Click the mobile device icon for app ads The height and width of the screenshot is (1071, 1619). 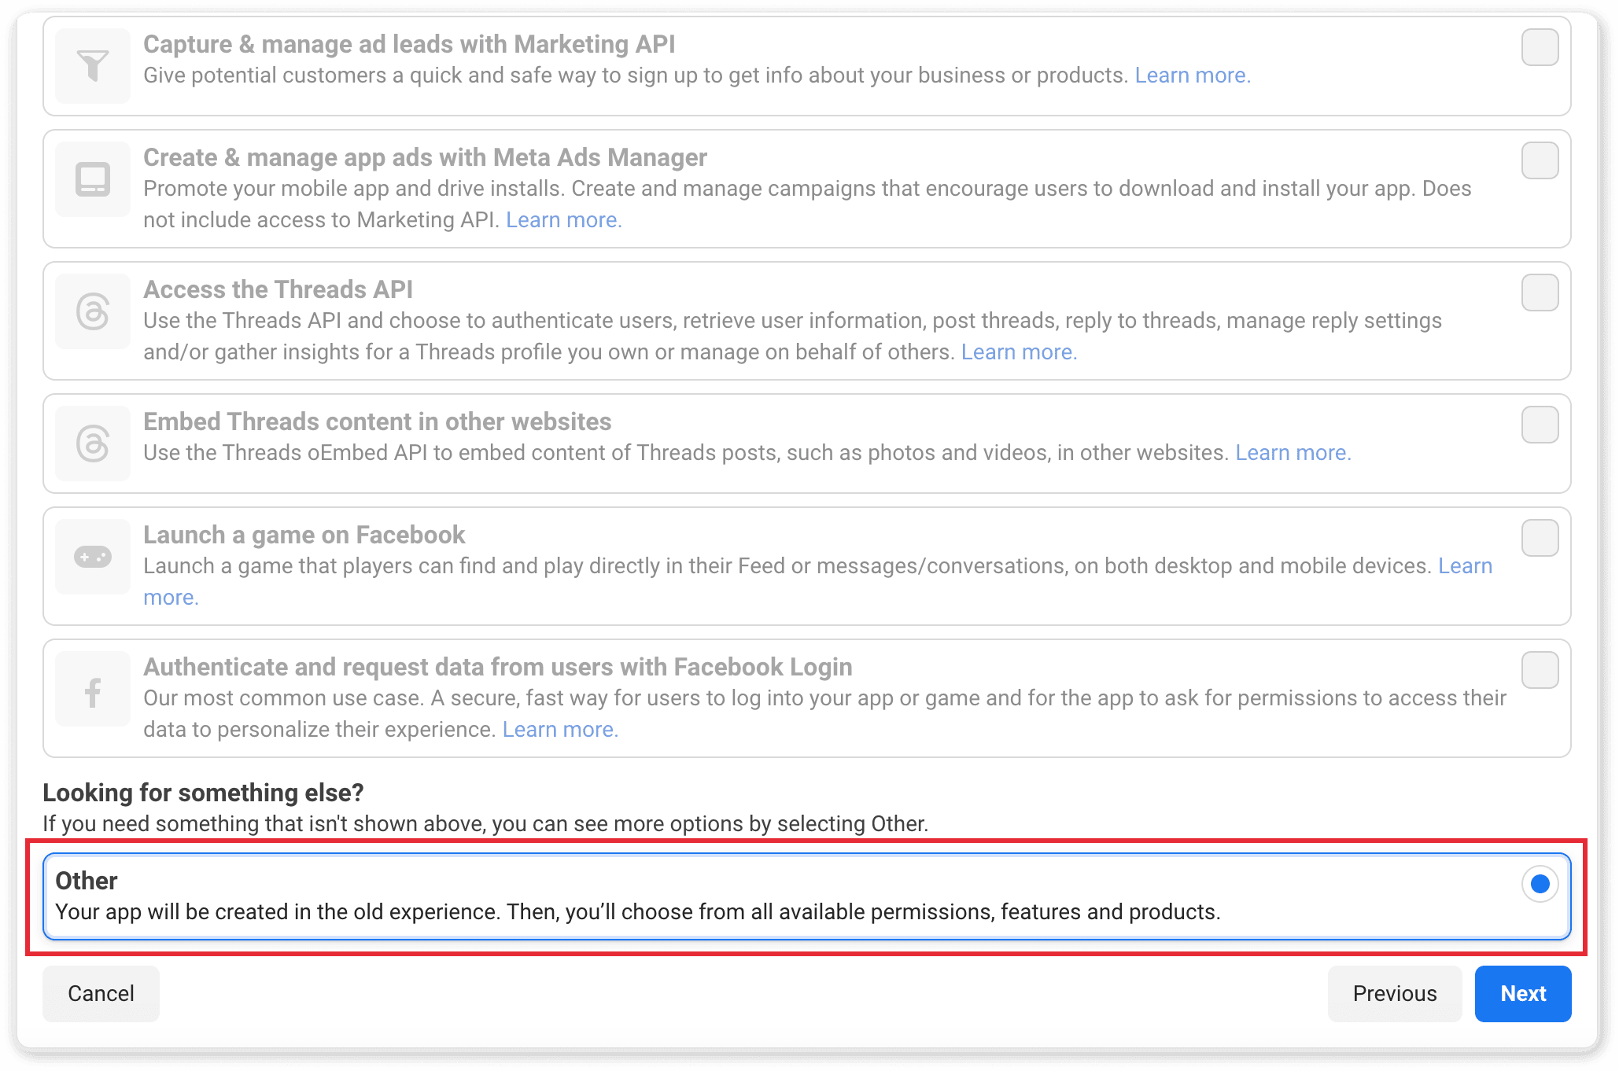93,179
